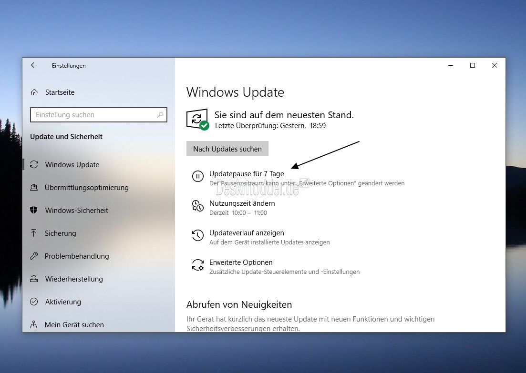Click 'Zusätzliche Update-Steuerelemente und -Einstellungen' text
This screenshot has width=526, height=373.
285,272
